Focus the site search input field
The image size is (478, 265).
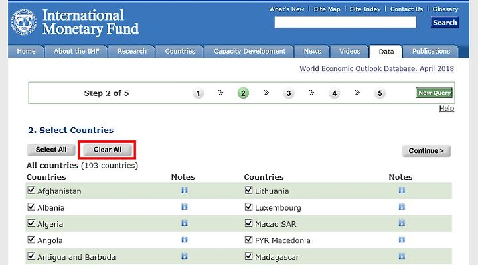pyautogui.click(x=345, y=23)
